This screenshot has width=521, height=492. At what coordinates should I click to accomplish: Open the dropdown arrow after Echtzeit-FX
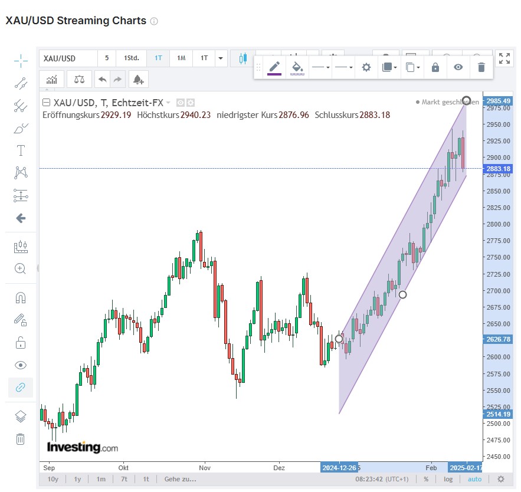168,103
